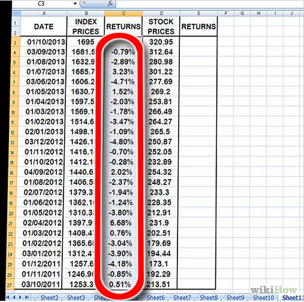Click the fx insert function icon
This screenshot has width=304, height=302.
click(110, 4)
